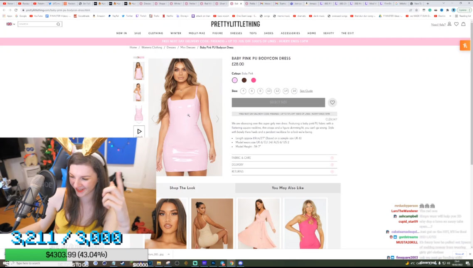Click Show all in the downloads bar

(459, 254)
